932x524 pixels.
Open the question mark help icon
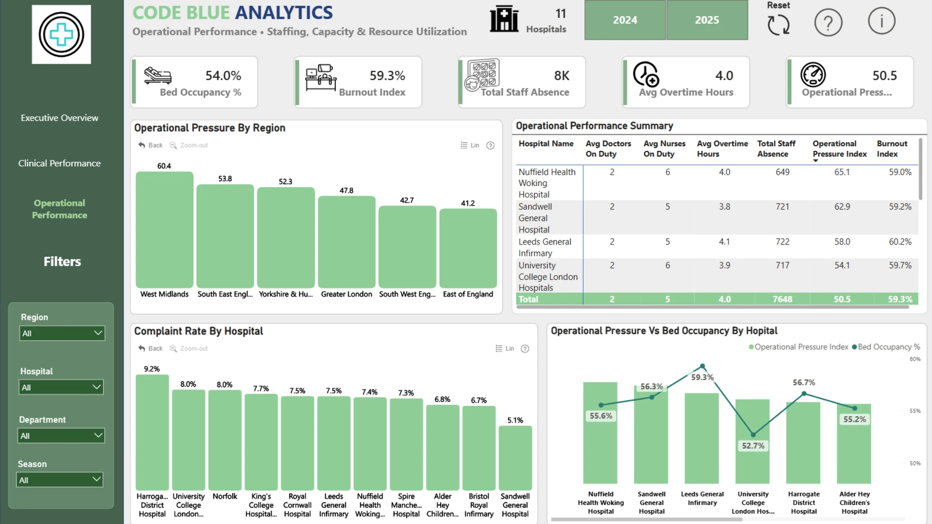coord(828,22)
